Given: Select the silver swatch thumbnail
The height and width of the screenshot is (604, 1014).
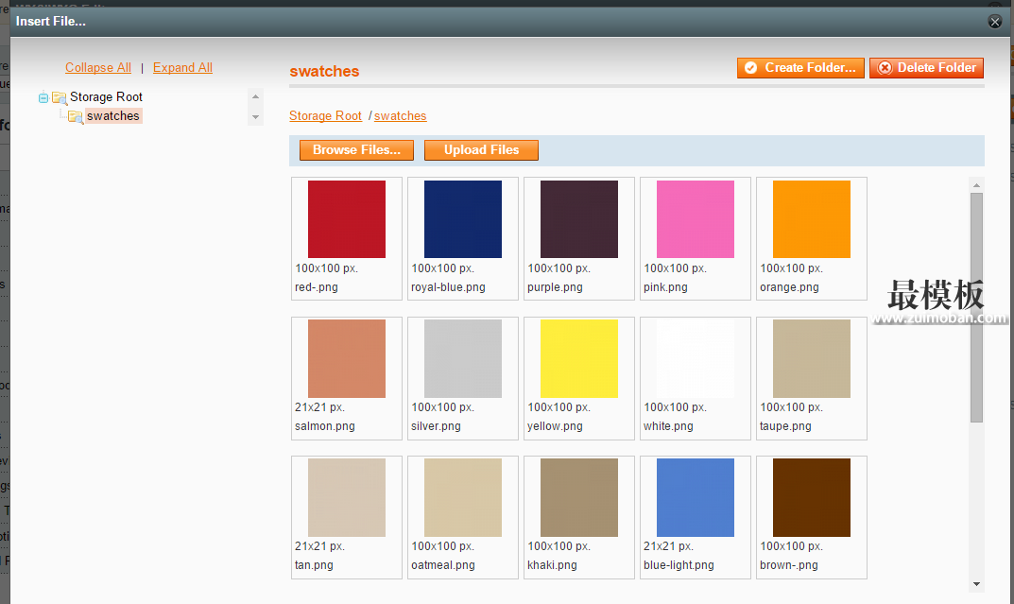Looking at the screenshot, I should pyautogui.click(x=463, y=358).
